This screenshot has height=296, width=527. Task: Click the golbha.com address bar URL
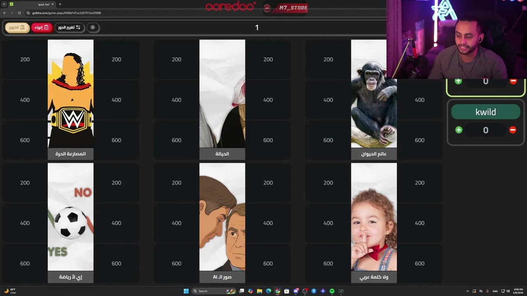click(66, 13)
